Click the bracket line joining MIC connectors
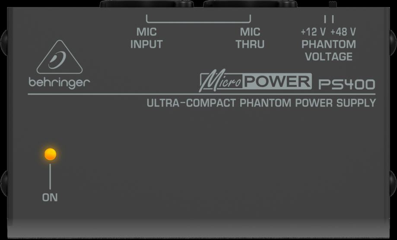 (198, 19)
